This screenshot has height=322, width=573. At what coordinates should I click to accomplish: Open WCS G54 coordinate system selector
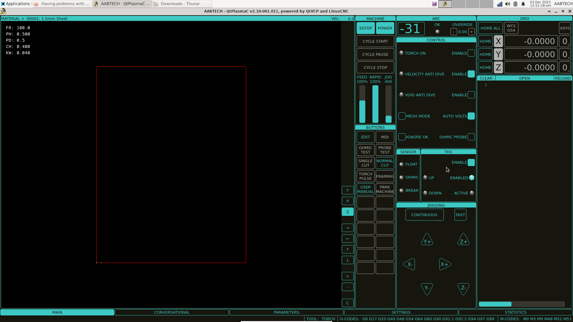(x=511, y=28)
